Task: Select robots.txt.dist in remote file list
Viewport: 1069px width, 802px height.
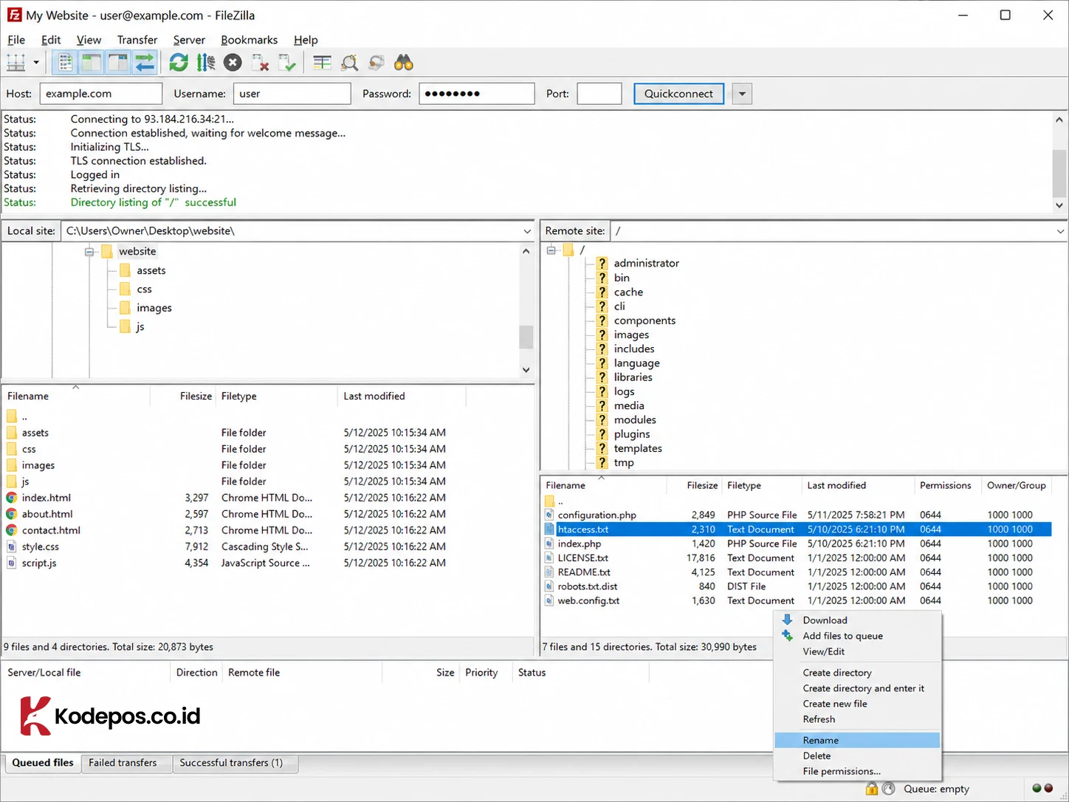Action: tap(797, 586)
